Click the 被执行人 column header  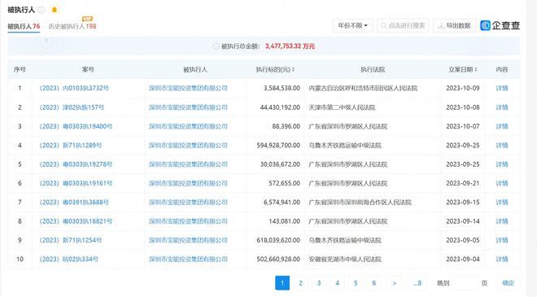[195, 69]
